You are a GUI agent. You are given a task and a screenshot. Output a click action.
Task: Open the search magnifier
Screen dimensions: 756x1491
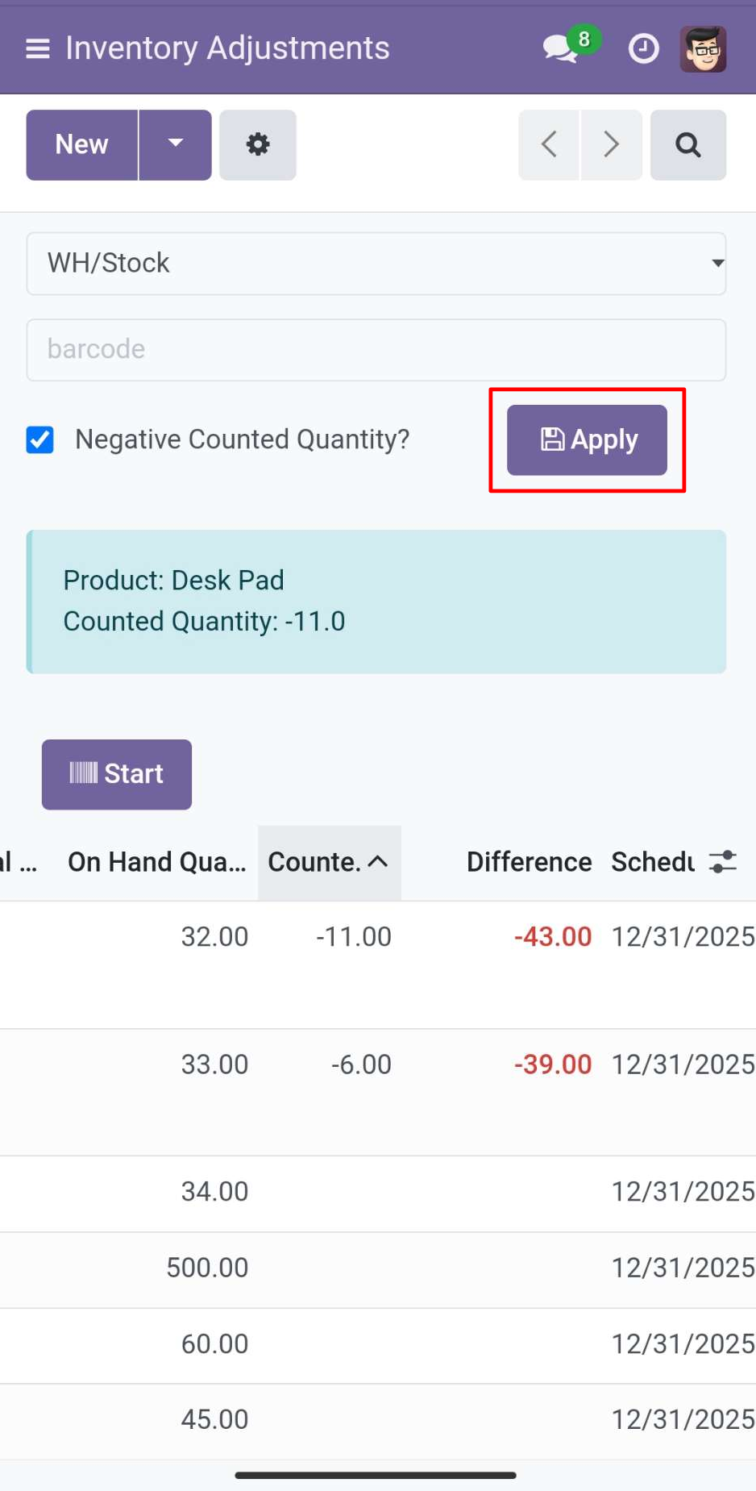point(687,145)
